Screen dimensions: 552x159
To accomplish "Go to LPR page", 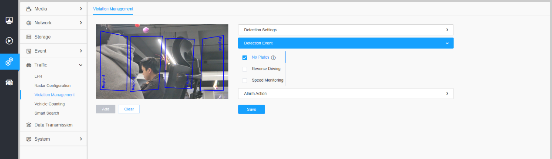I will (x=38, y=76).
